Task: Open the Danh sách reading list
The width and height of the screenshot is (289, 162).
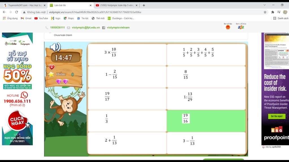Action: click(281, 18)
